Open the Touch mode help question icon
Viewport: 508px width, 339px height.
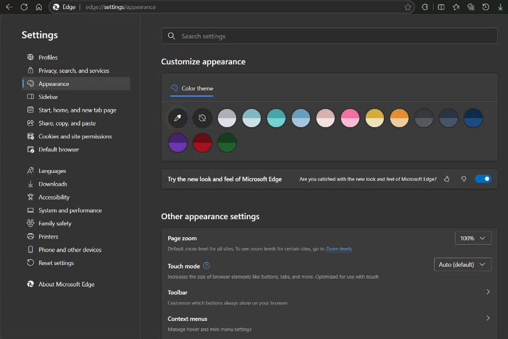(207, 266)
